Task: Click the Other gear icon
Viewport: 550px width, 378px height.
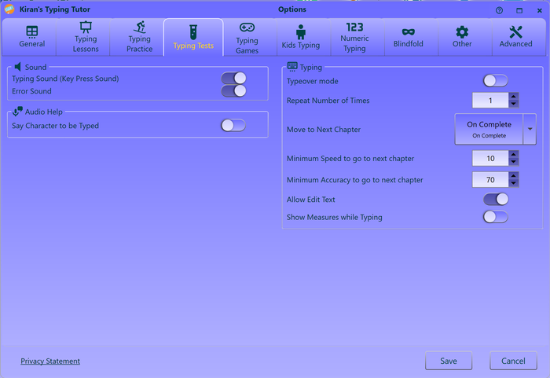Action: [x=462, y=32]
